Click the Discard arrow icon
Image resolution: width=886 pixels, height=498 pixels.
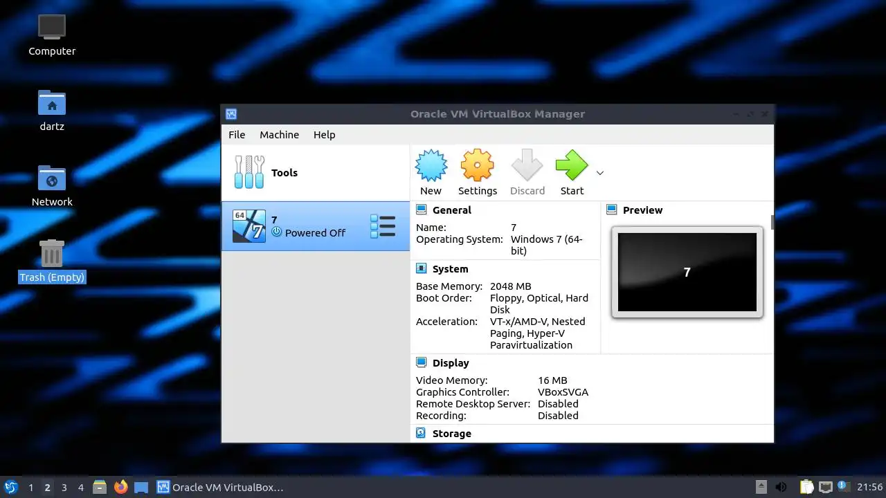(x=527, y=166)
